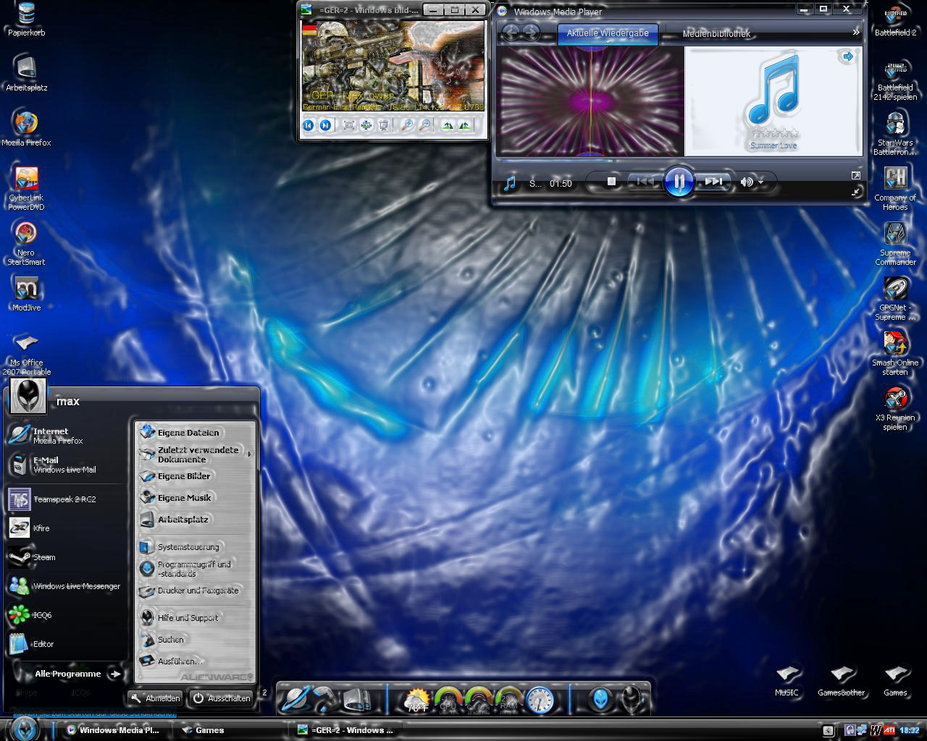Viewport: 927px width, 741px height.
Task: Click the Media Player forward navigation arrow
Action: 531,33
